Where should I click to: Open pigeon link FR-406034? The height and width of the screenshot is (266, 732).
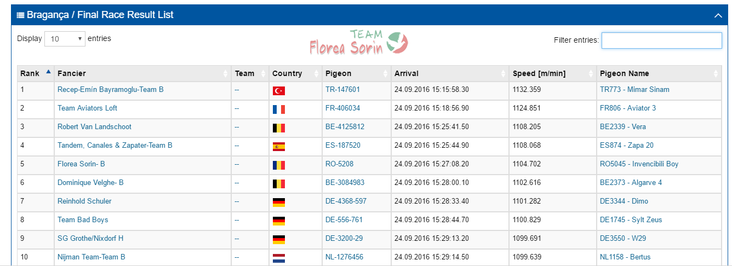pyautogui.click(x=342, y=108)
